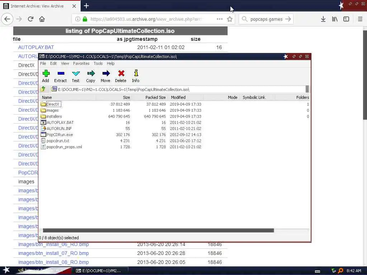Click the orange magnifier tray icon
This screenshot has width=367, height=275.
[x=340, y=271]
